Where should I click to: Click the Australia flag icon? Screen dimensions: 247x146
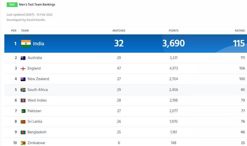coord(23,58)
